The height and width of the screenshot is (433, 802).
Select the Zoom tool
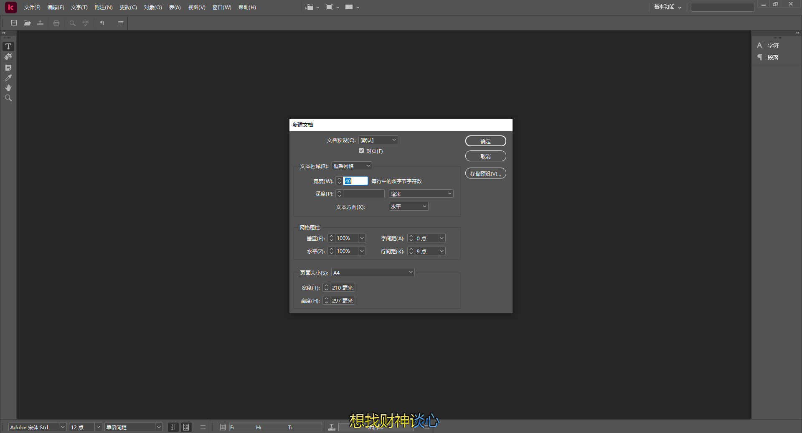[8, 98]
